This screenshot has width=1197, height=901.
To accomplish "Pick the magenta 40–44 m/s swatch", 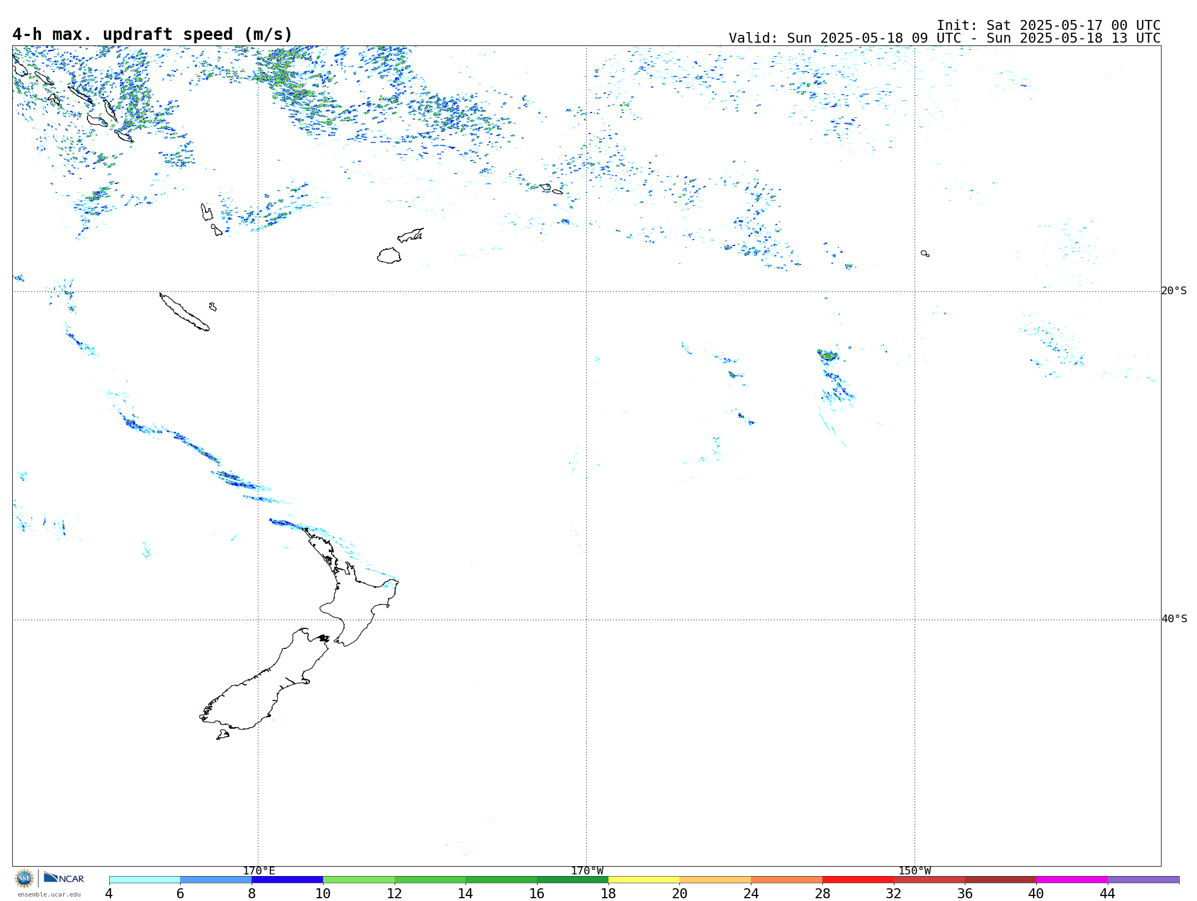I will click(1072, 880).
